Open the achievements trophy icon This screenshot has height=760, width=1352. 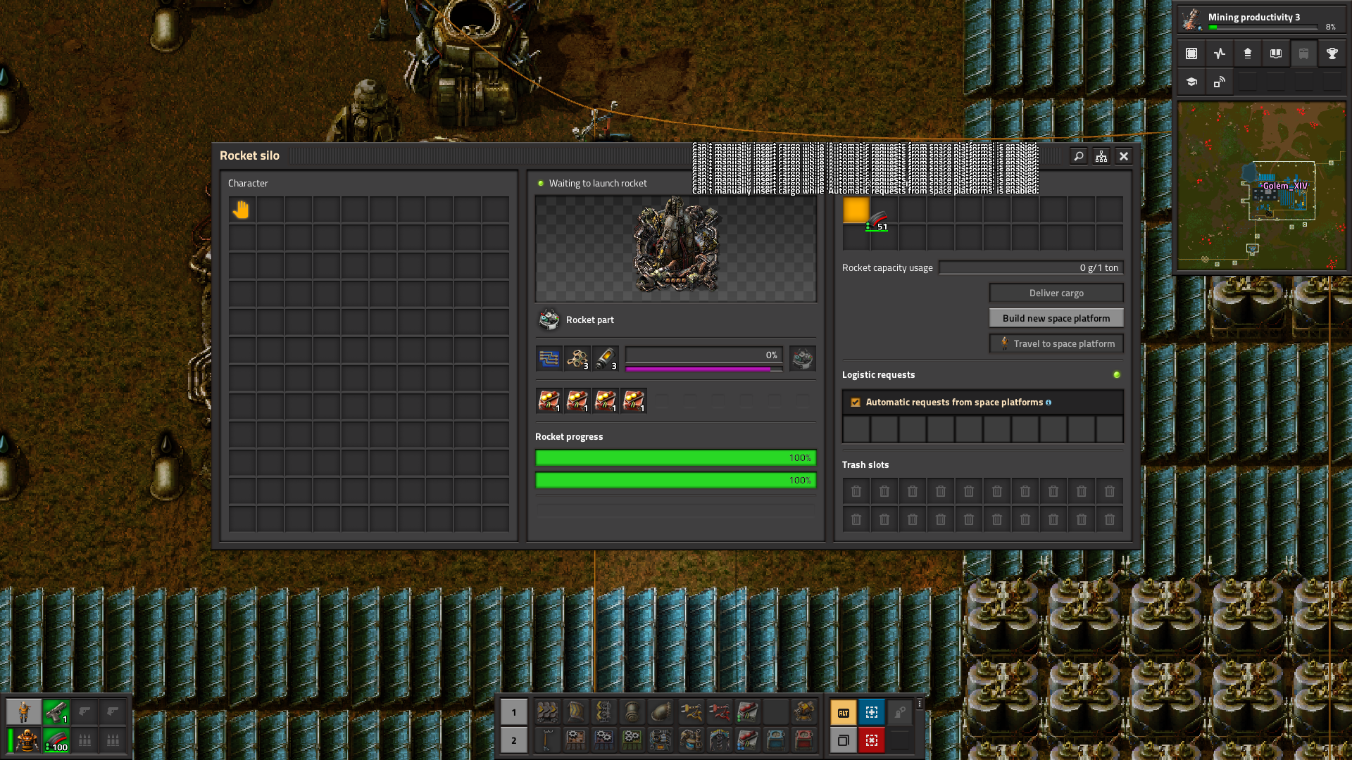(1332, 53)
